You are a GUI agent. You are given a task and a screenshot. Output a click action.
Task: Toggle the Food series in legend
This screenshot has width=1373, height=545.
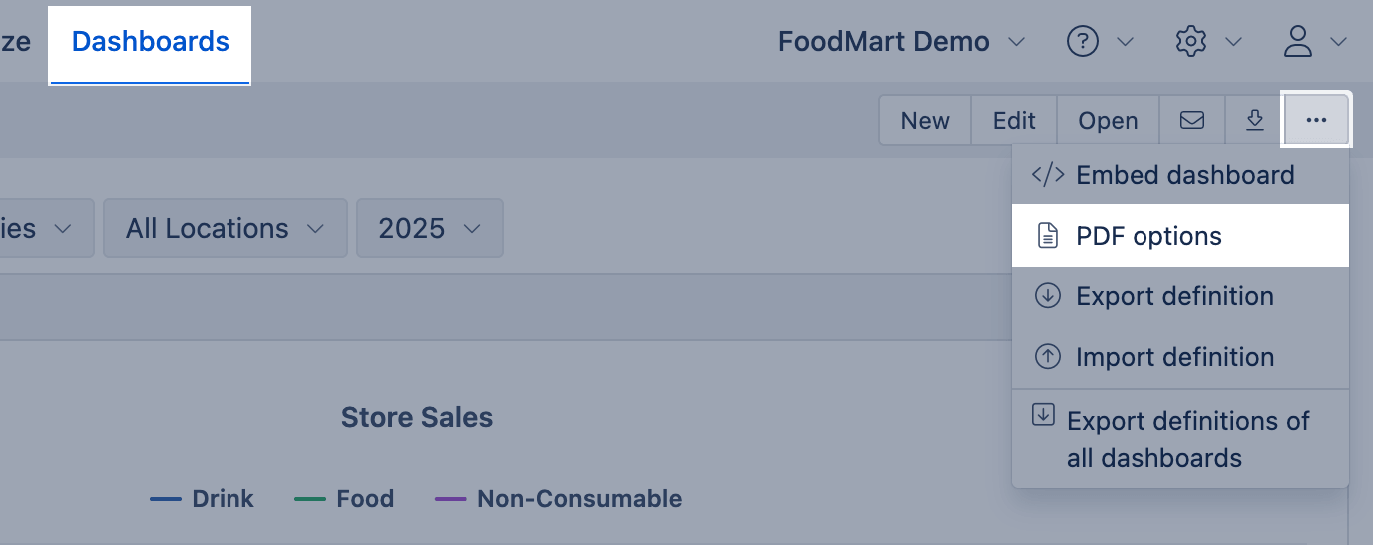(344, 498)
